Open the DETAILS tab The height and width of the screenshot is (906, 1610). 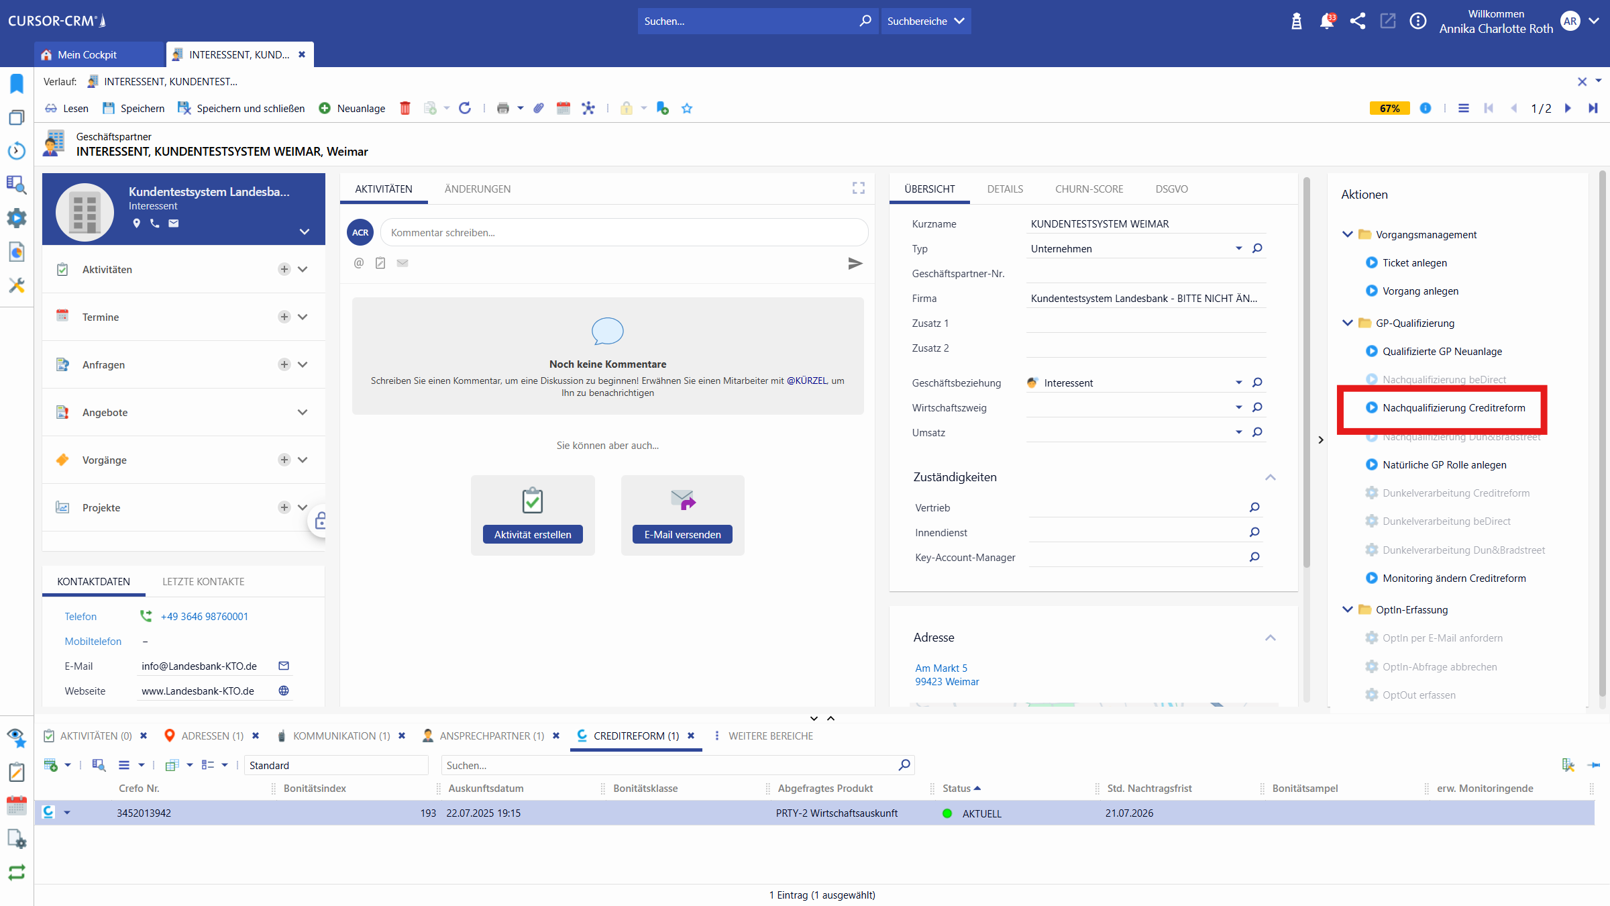click(x=1005, y=189)
